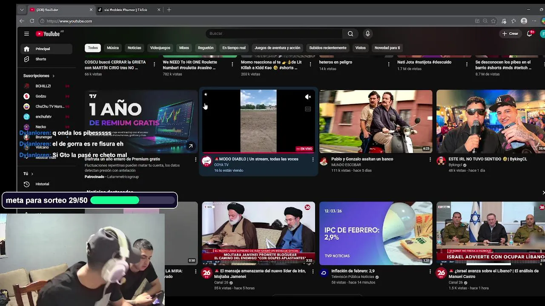Open Historial in the sidebar

click(x=46, y=184)
